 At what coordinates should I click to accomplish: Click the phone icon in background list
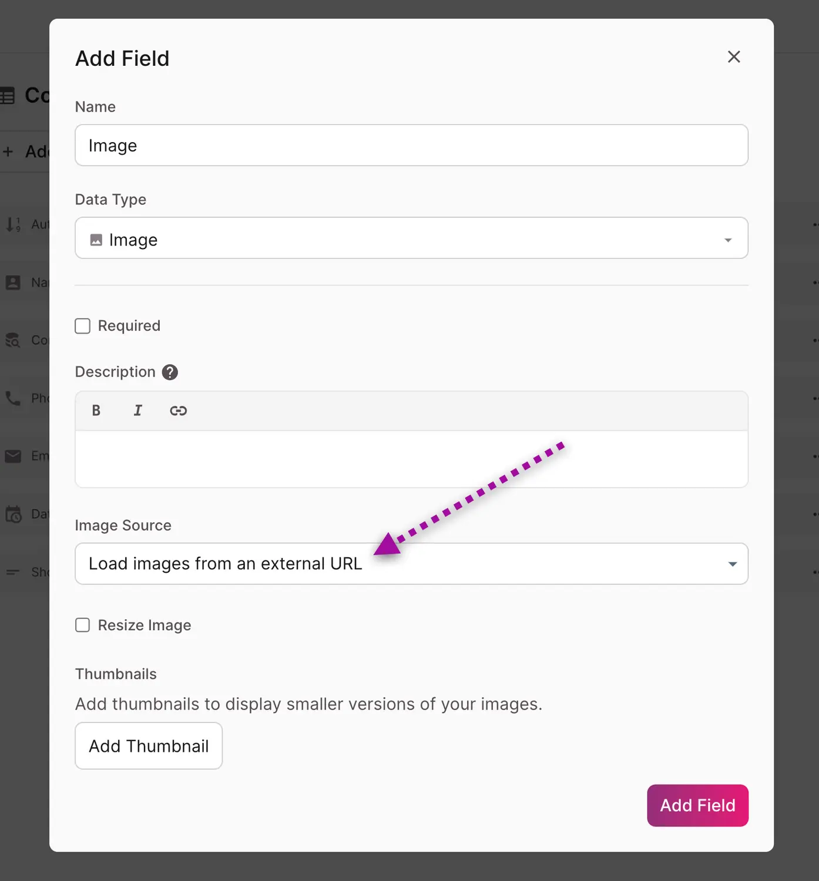[x=13, y=398]
